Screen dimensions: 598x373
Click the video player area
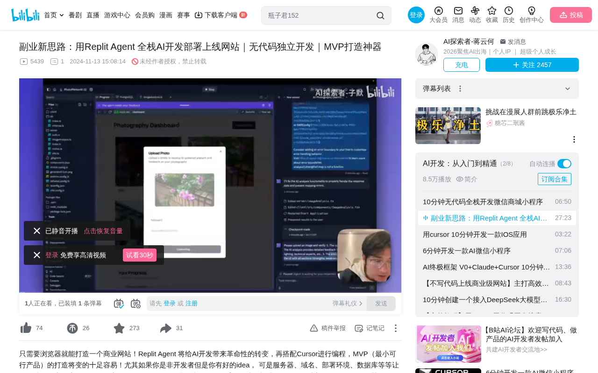point(210,186)
